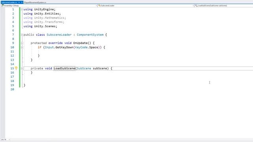Pin the SubsceneLoader.cs tab

[19, 2]
